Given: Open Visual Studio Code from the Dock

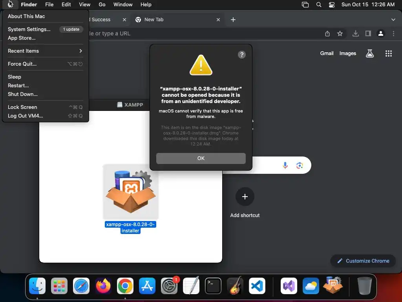Looking at the screenshot, I should tap(257, 286).
